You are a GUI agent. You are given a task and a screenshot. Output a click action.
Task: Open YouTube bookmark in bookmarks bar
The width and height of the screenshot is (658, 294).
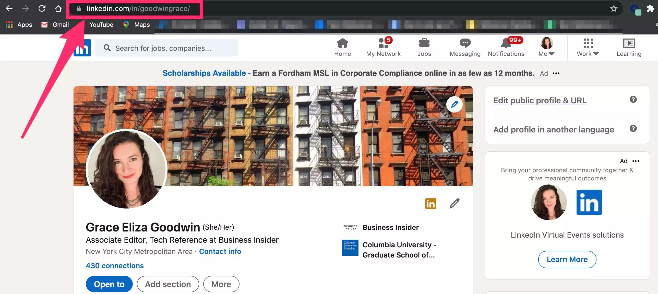101,25
